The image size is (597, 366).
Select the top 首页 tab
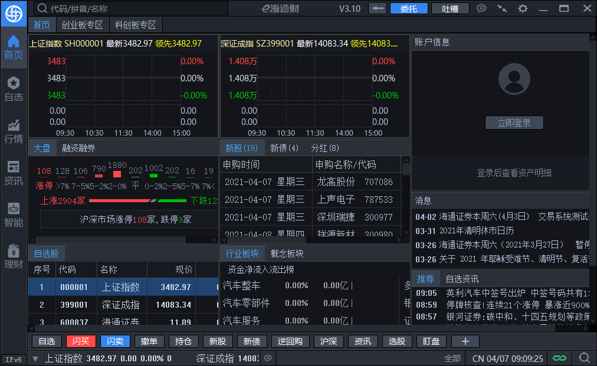42,25
